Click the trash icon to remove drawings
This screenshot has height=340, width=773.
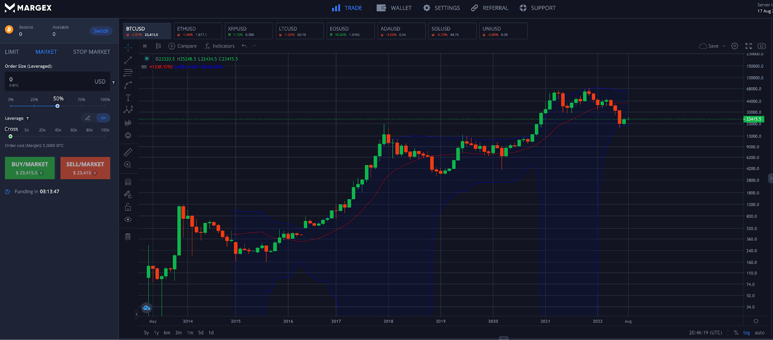(x=128, y=237)
